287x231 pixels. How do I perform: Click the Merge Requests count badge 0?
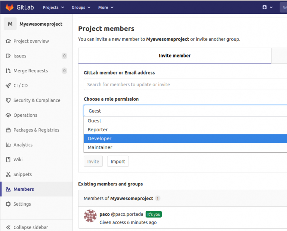[x=64, y=71]
